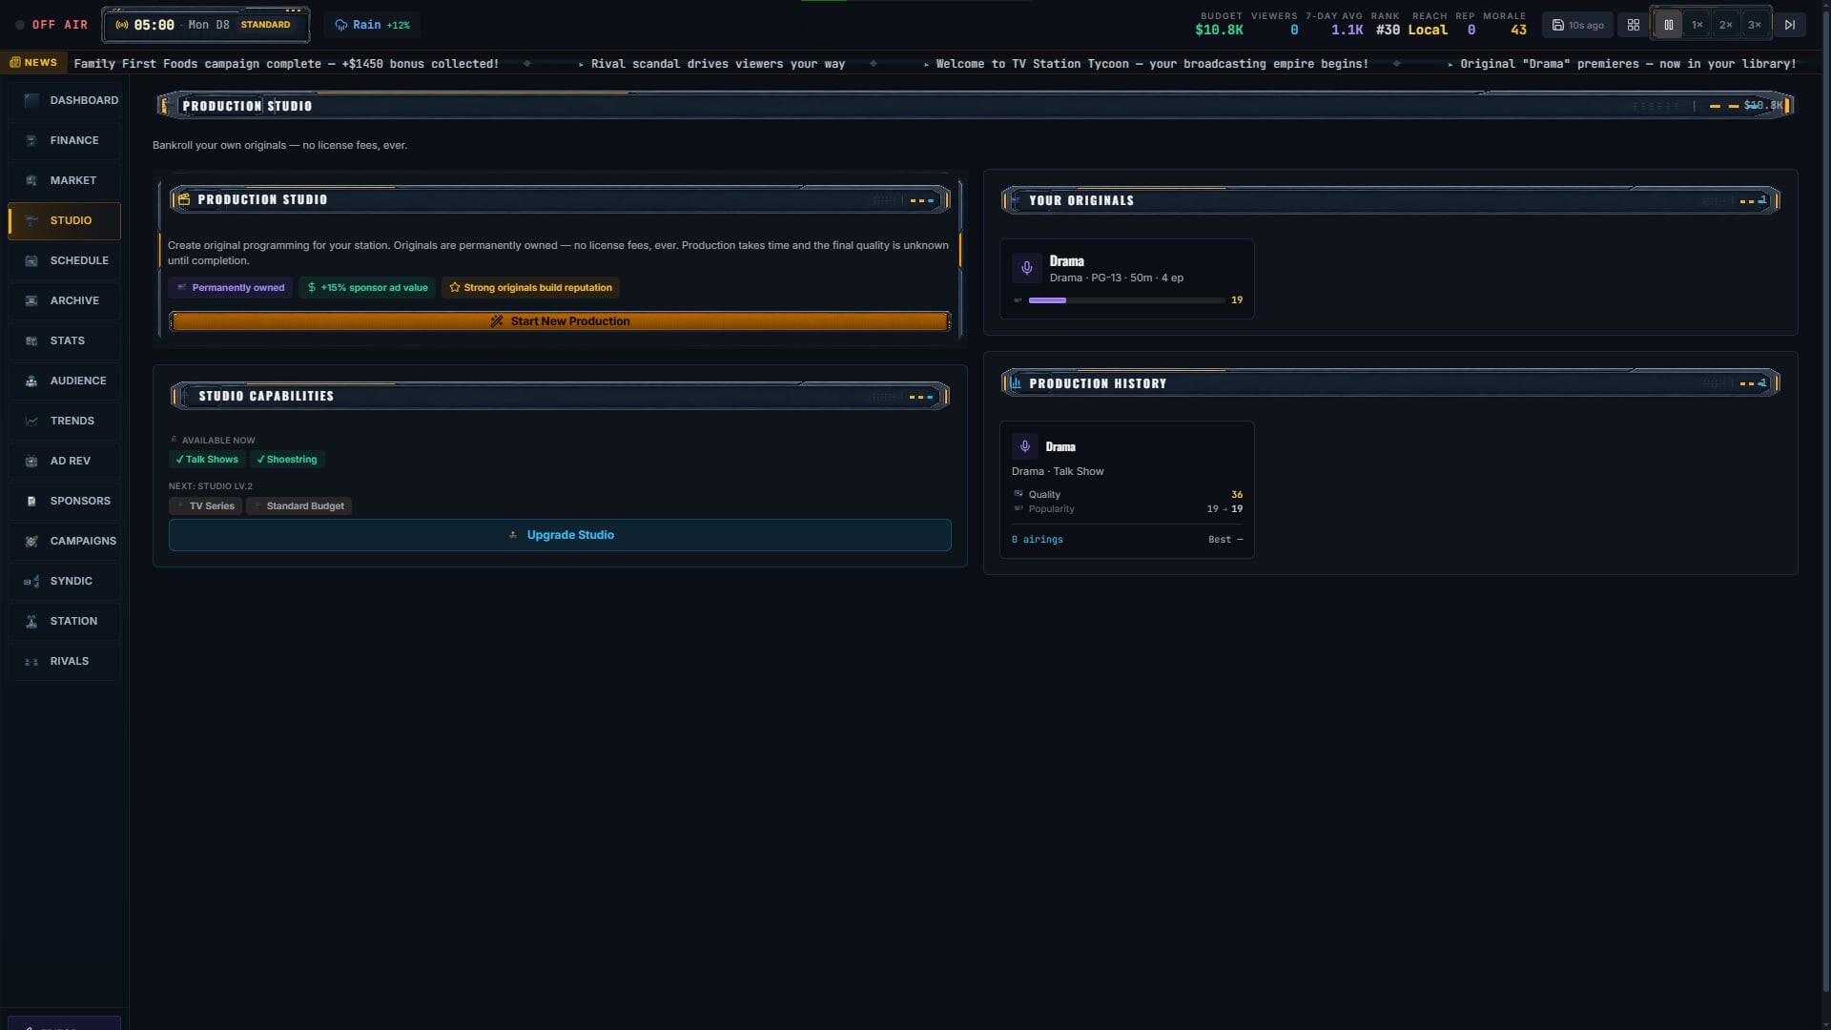Go to the Finance section

point(65,140)
